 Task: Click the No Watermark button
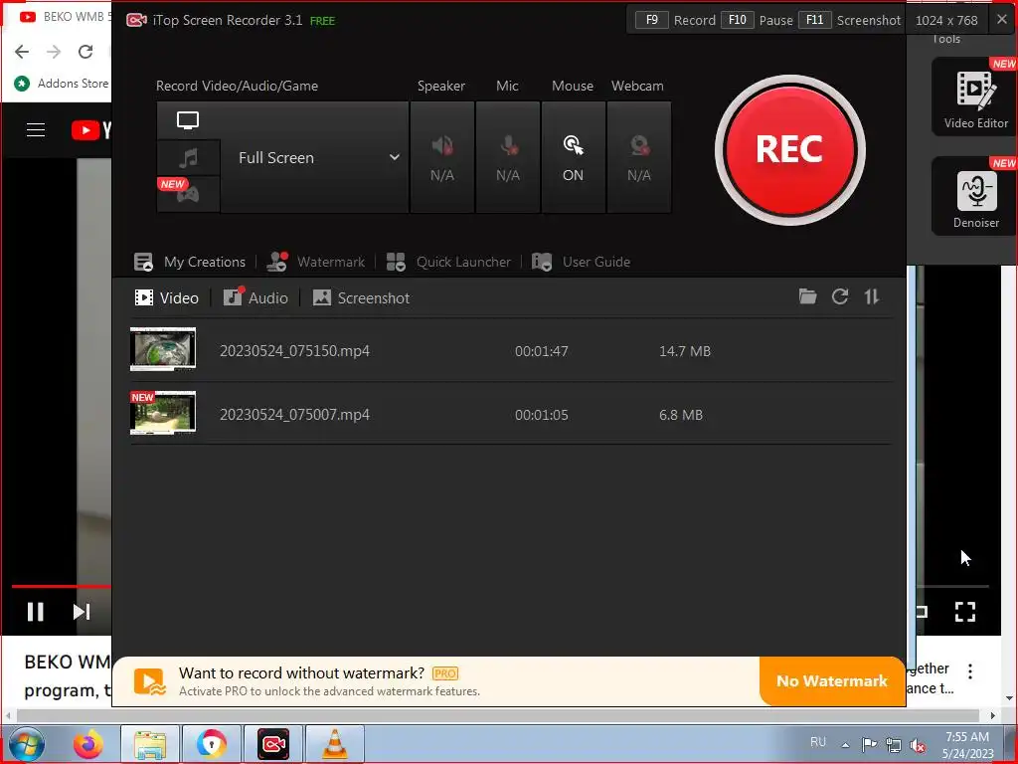[832, 680]
